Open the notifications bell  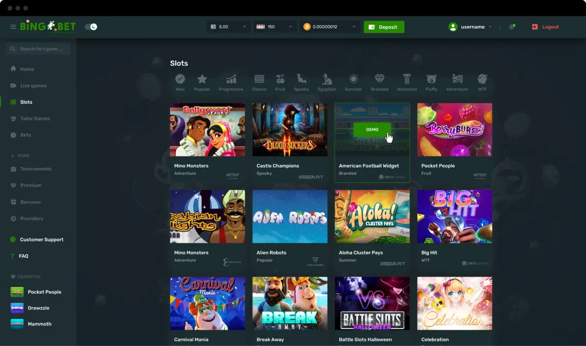(511, 27)
